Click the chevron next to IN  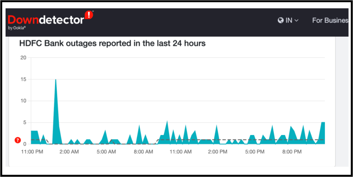297,21
